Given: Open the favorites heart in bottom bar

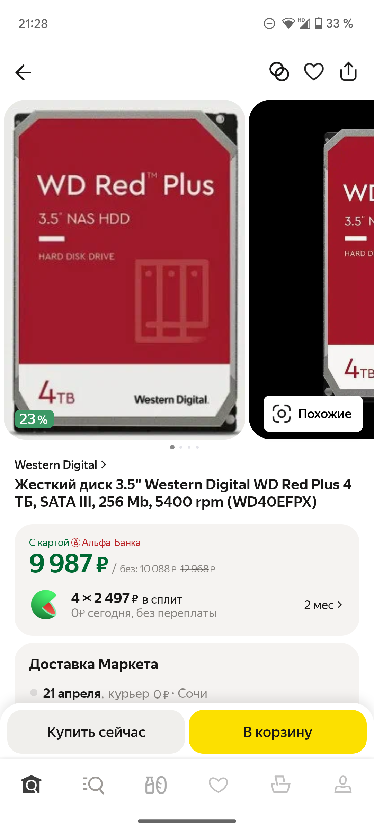Looking at the screenshot, I should click(x=218, y=785).
